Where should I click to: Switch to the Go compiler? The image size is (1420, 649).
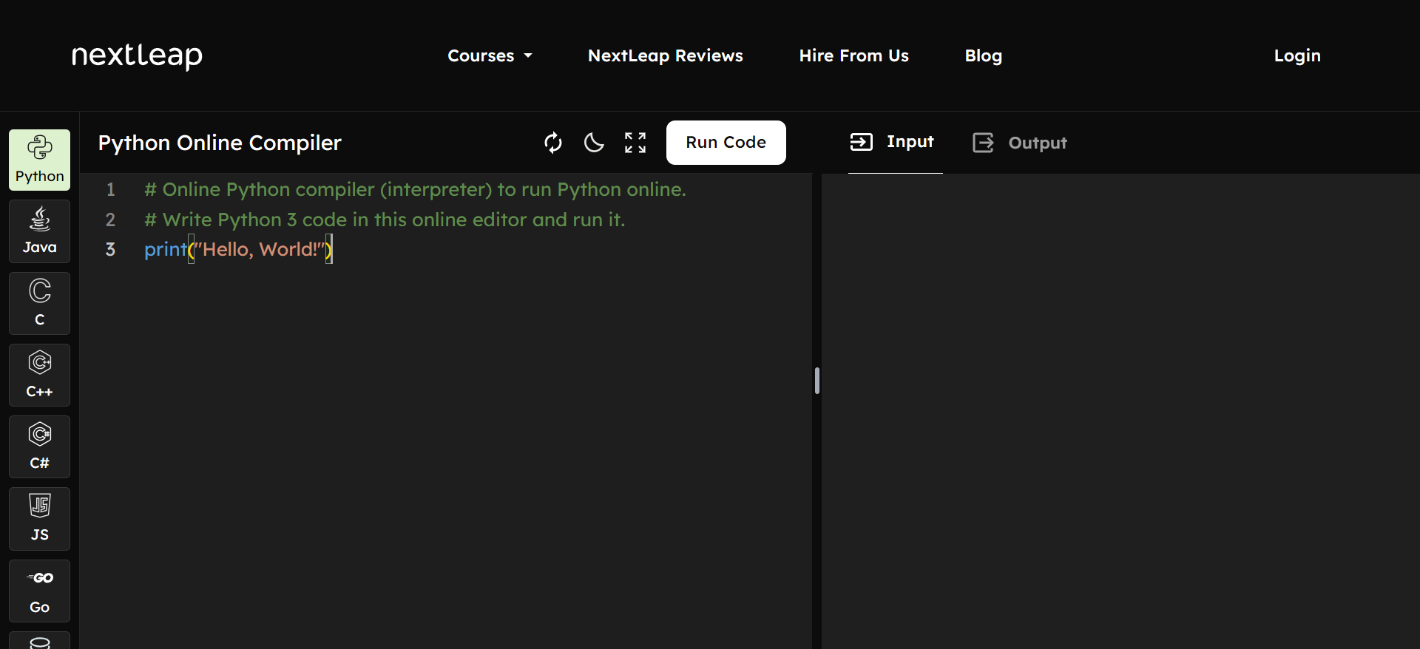point(39,591)
